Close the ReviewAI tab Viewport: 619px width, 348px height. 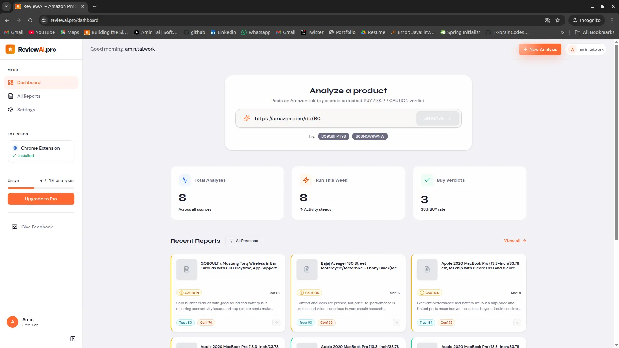click(x=83, y=6)
